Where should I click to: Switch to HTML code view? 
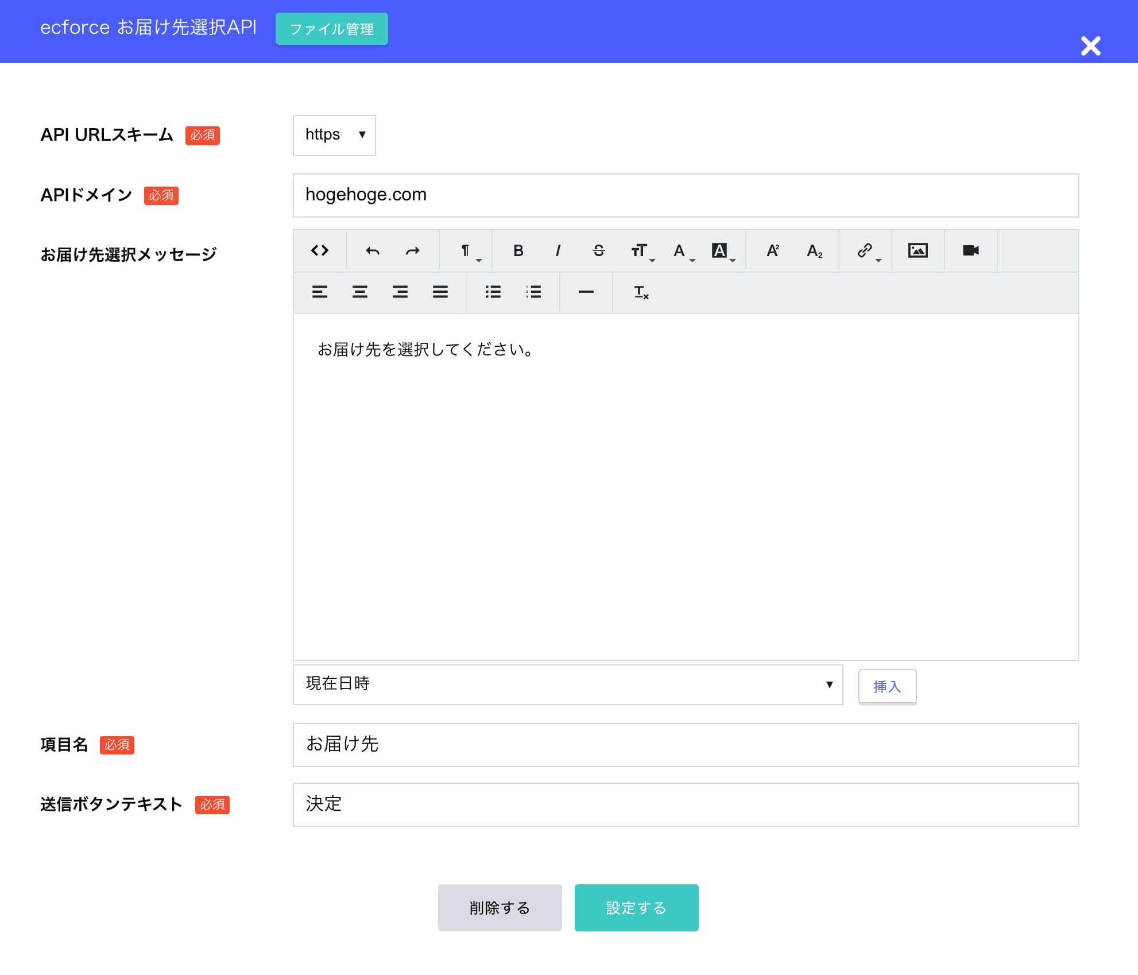(320, 250)
